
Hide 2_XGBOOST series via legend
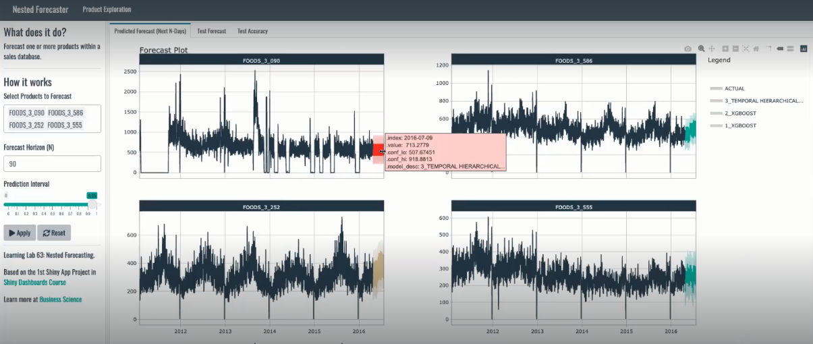pyautogui.click(x=739, y=113)
